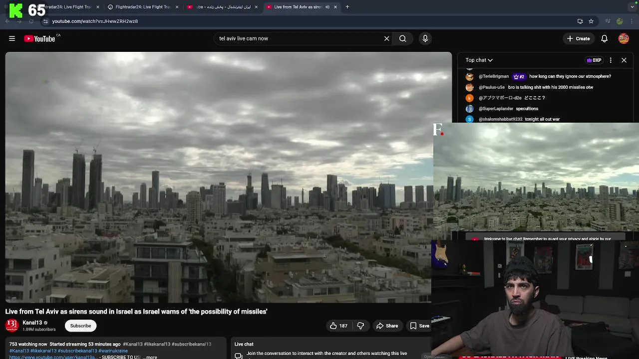Image resolution: width=639 pixels, height=359 pixels.
Task: Open @TerieBrigman's chat avatar
Action: click(469, 76)
